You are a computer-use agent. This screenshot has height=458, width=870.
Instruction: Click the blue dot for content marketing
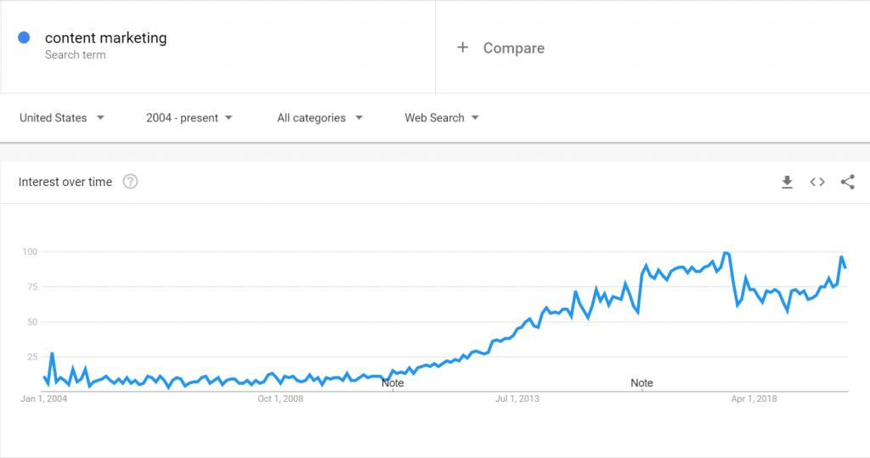click(x=24, y=37)
